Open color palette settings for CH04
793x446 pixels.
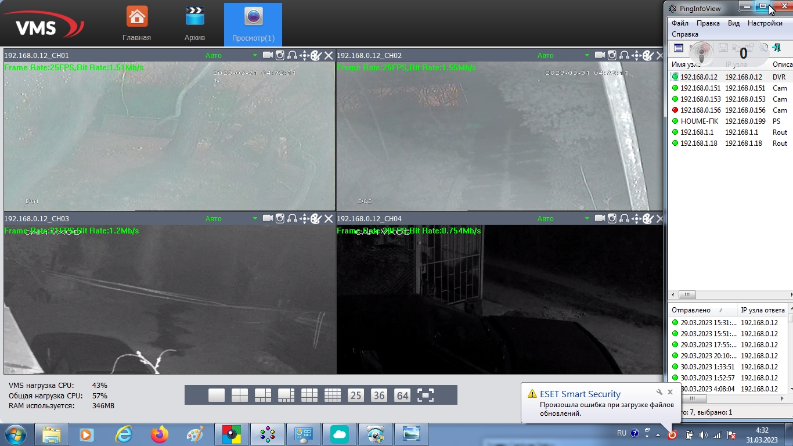[x=648, y=218]
